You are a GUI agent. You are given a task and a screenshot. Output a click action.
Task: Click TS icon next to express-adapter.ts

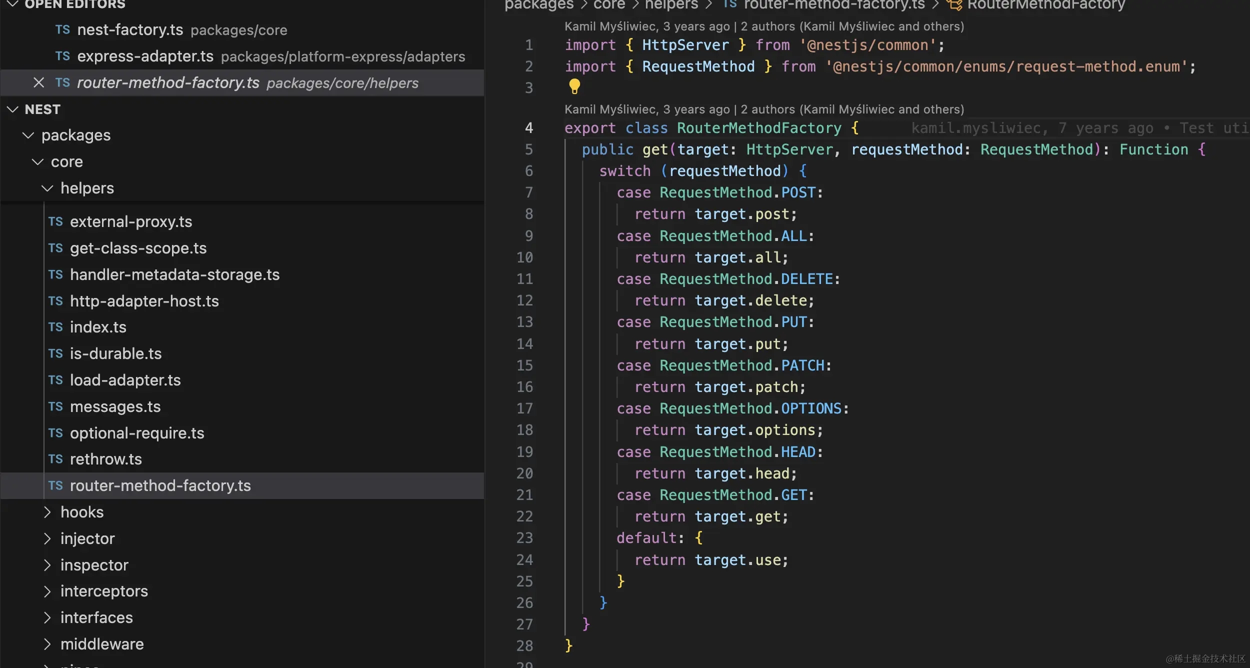click(x=62, y=56)
